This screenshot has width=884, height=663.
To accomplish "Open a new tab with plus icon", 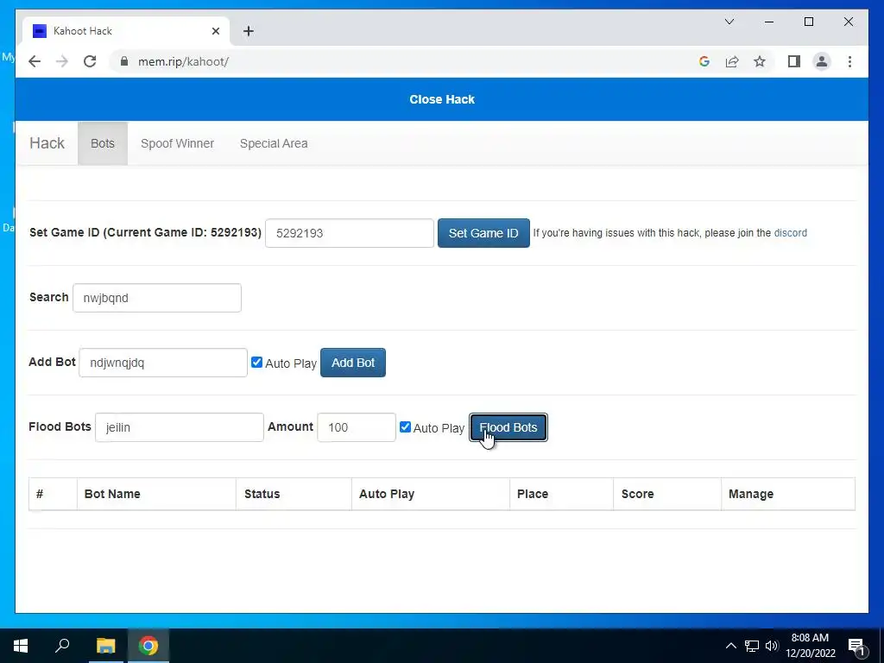I will (x=249, y=31).
